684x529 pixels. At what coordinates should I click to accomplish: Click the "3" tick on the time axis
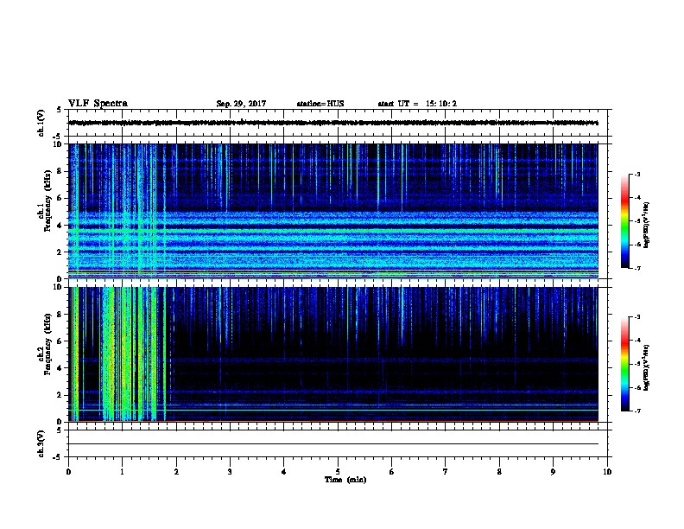[230, 471]
